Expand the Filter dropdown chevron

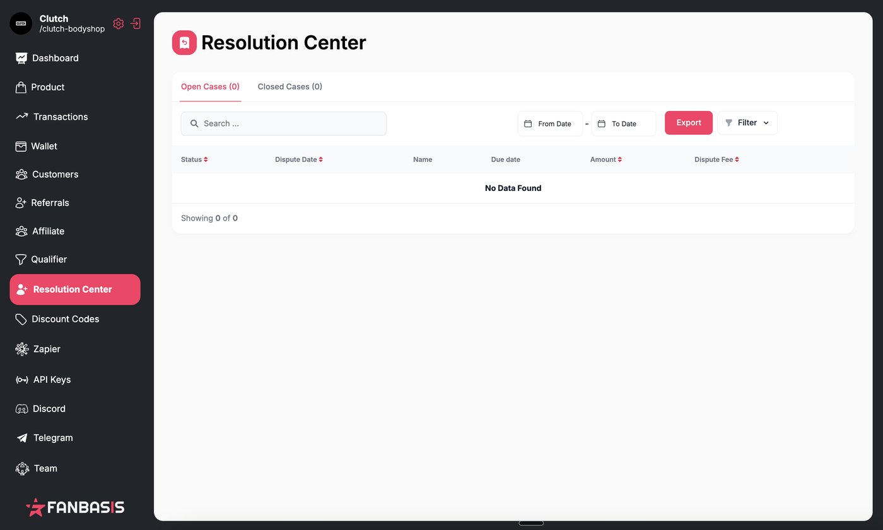(766, 123)
